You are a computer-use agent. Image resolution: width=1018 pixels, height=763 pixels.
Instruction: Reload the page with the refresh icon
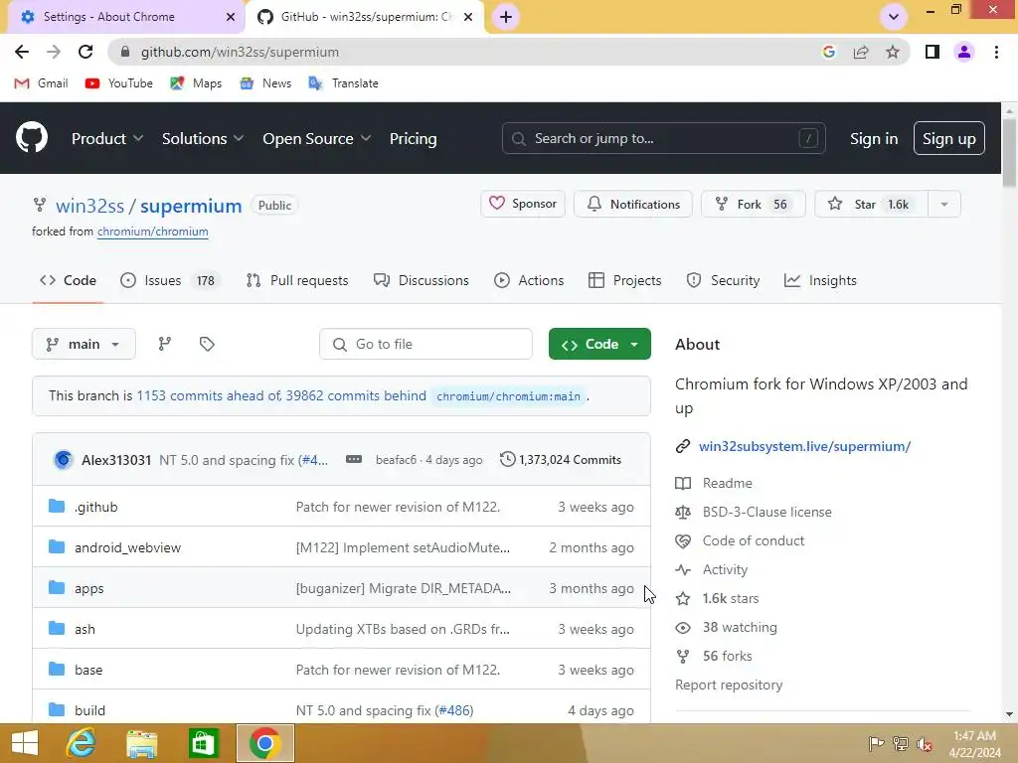85,52
